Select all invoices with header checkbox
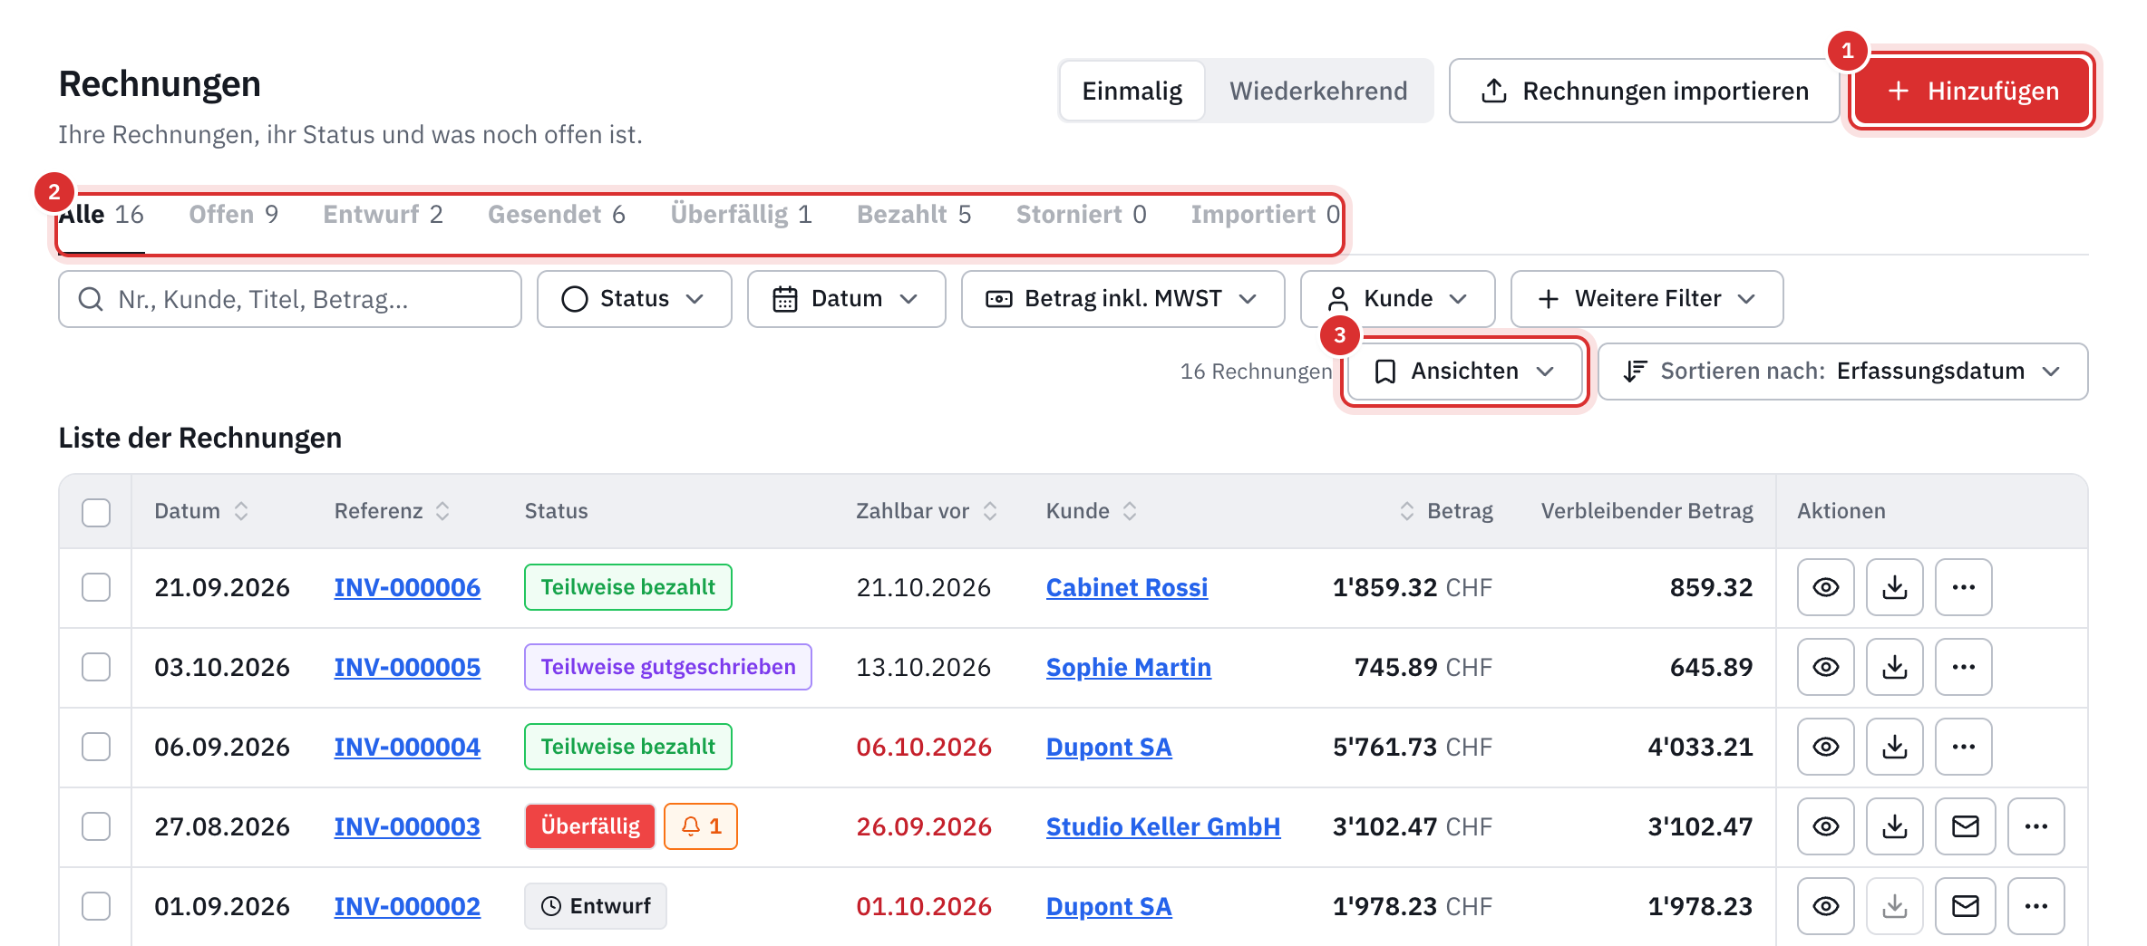 [96, 512]
